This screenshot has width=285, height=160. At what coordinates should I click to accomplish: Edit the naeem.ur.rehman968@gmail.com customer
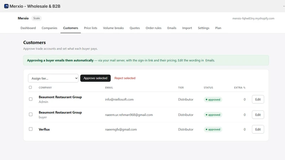[x=258, y=114]
